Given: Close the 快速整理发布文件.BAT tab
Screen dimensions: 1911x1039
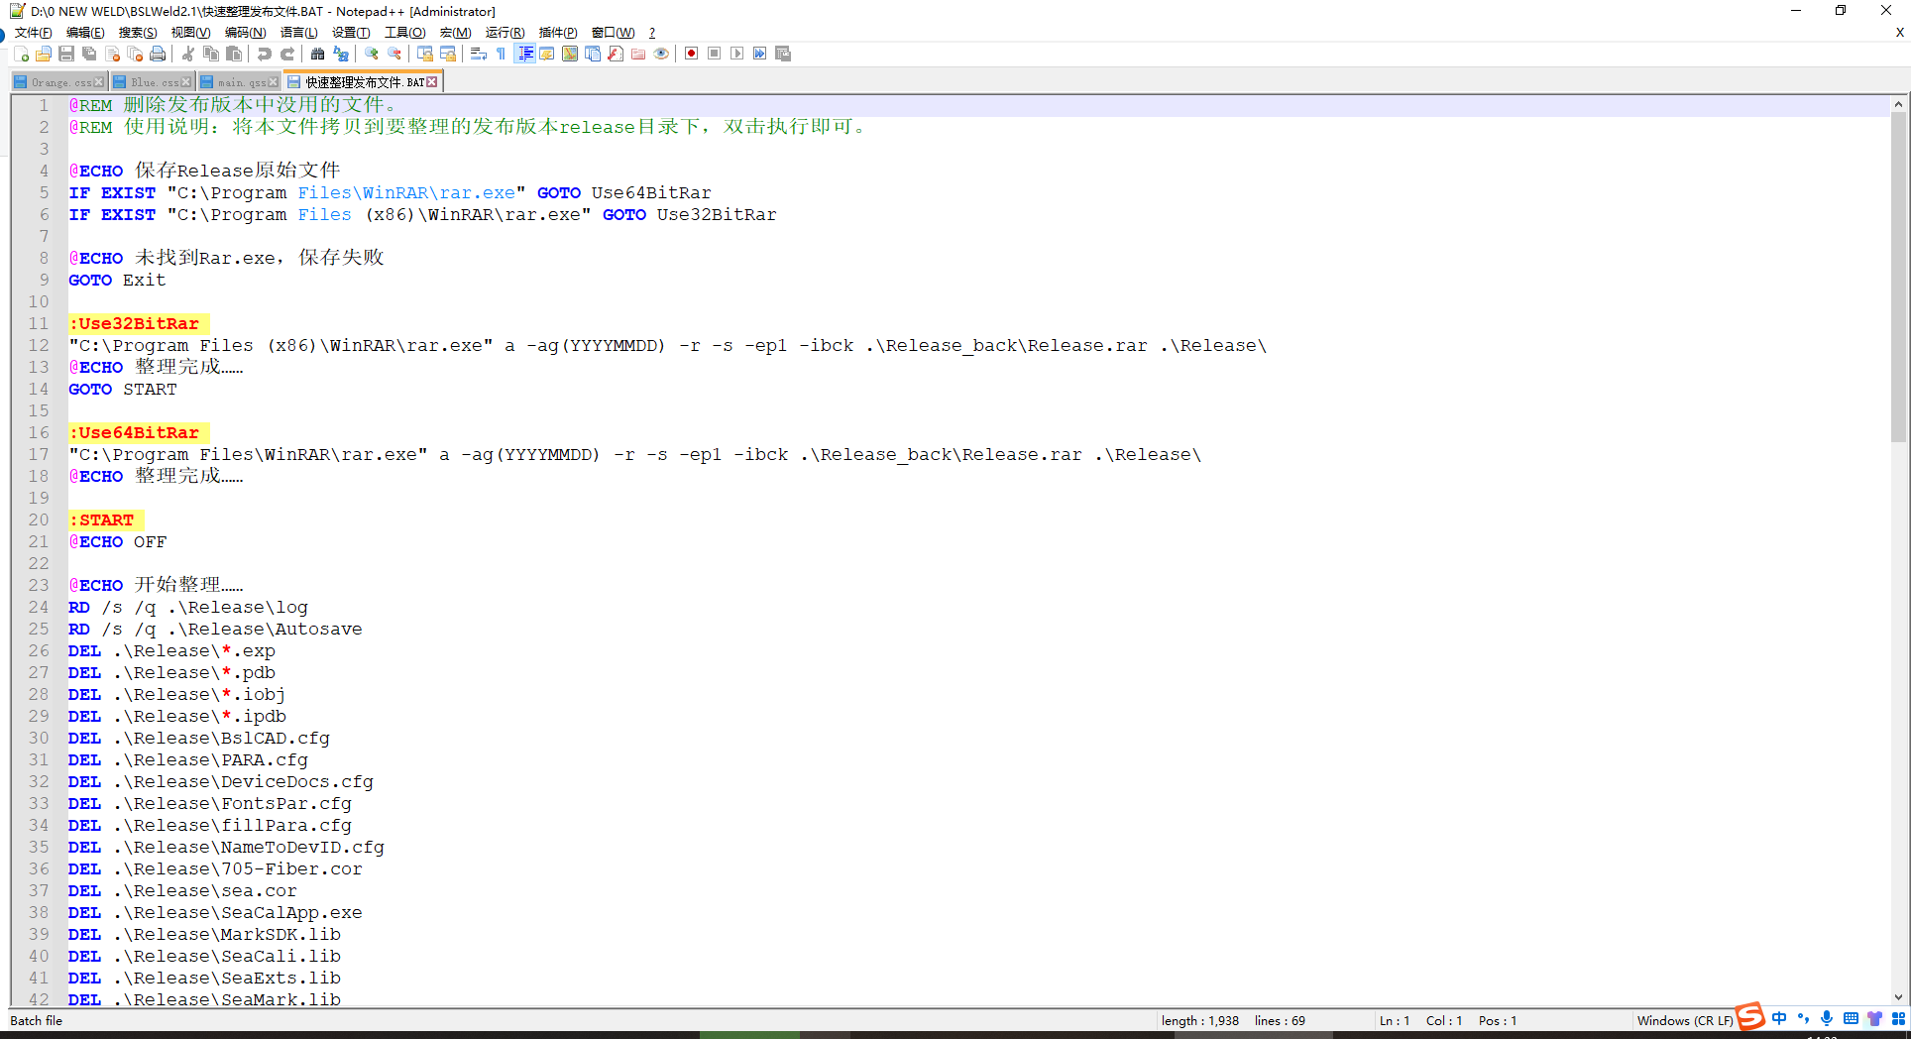Looking at the screenshot, I should (x=432, y=82).
